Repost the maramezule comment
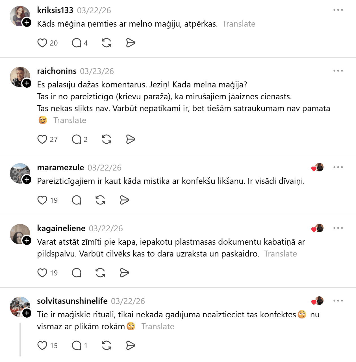The height and width of the screenshot is (362, 356). point(100,200)
